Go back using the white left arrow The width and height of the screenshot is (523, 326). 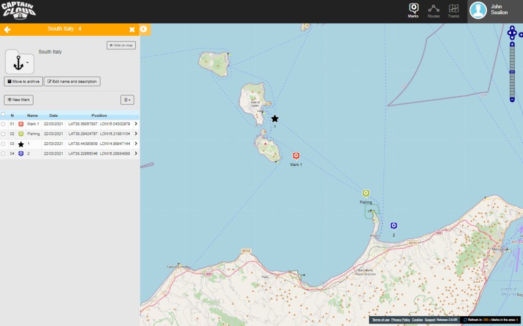click(7, 30)
